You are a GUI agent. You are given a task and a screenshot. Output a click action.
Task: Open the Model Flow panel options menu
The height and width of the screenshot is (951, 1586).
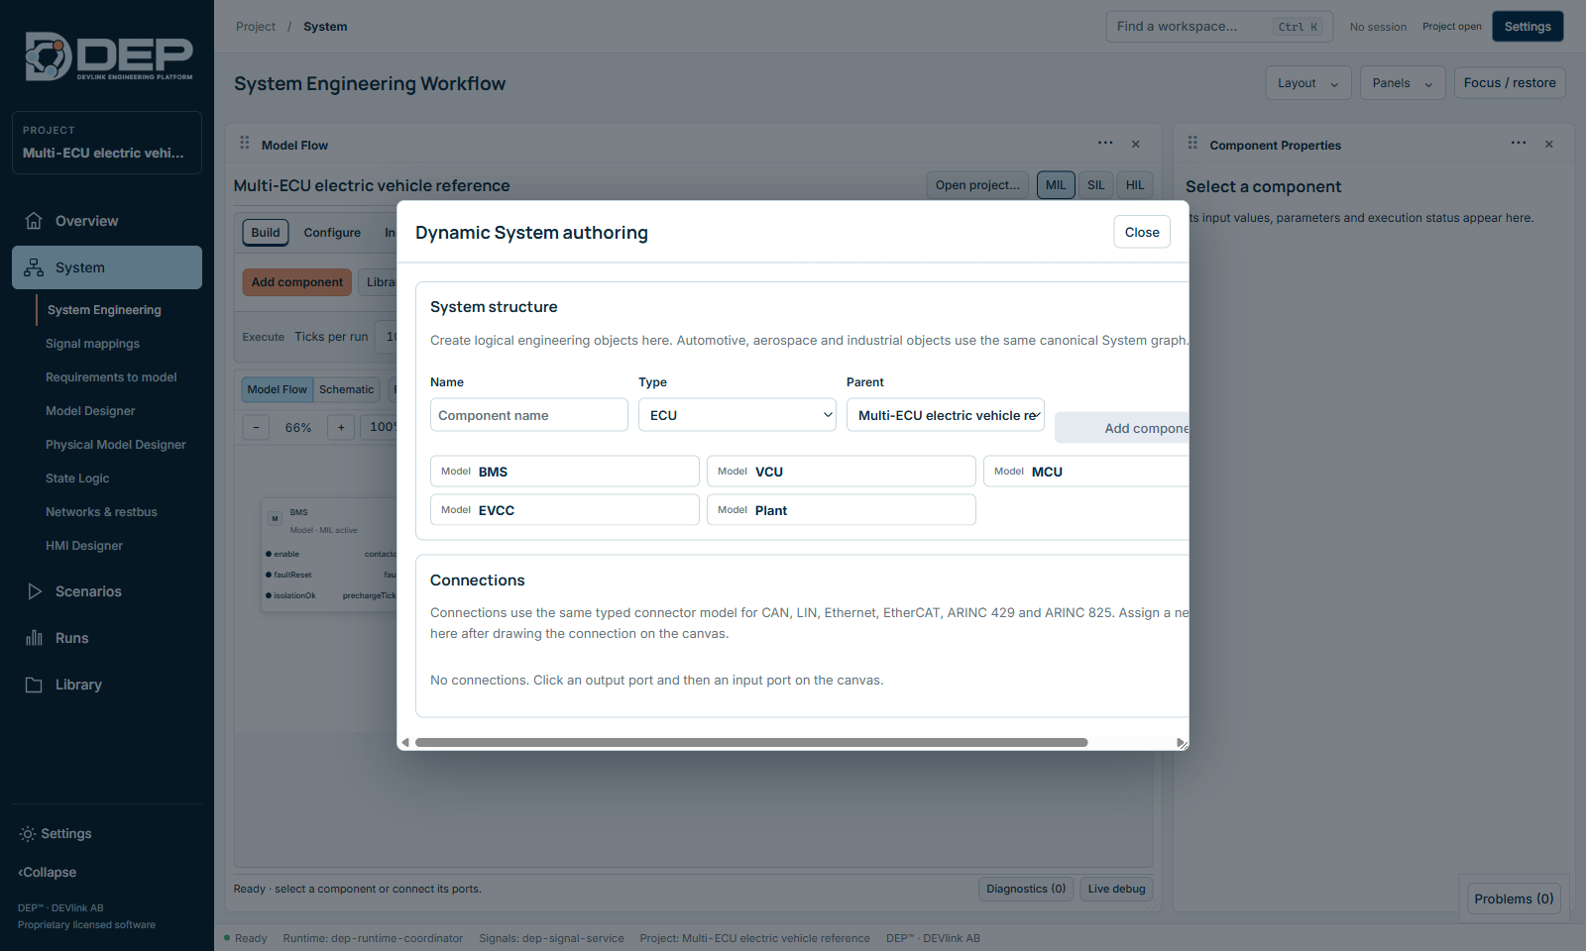point(1105,144)
